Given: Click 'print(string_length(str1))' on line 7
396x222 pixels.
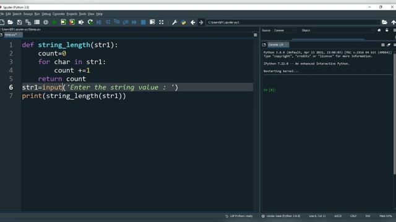Looking at the screenshot, I should click(74, 96).
